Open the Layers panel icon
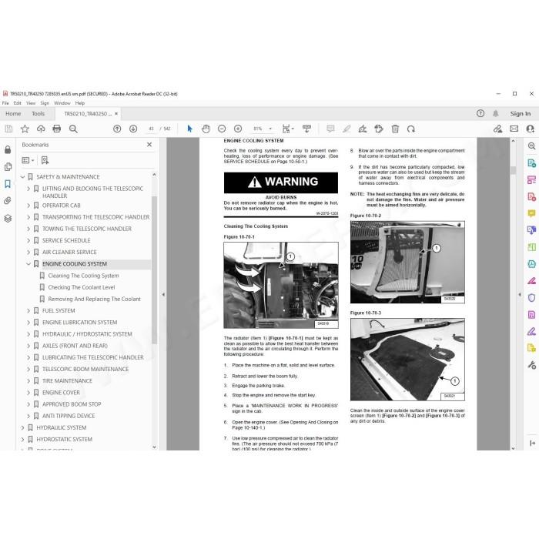The width and height of the screenshot is (539, 539). tap(8, 218)
